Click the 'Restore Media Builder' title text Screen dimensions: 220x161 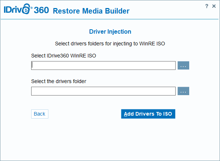(x=91, y=11)
